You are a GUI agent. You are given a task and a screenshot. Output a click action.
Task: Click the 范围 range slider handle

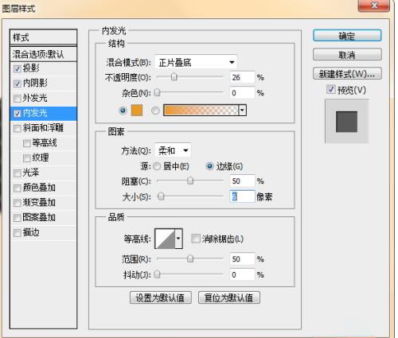190,258
